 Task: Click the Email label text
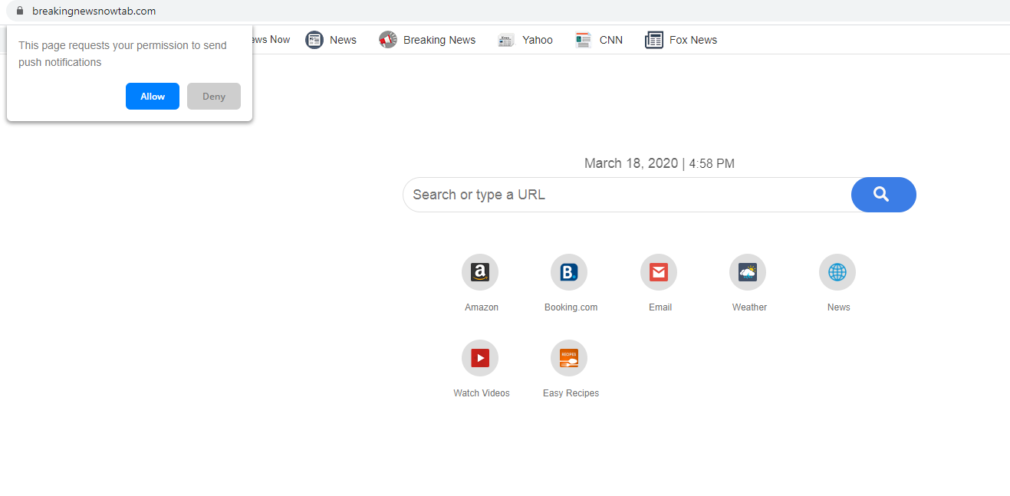tap(660, 307)
